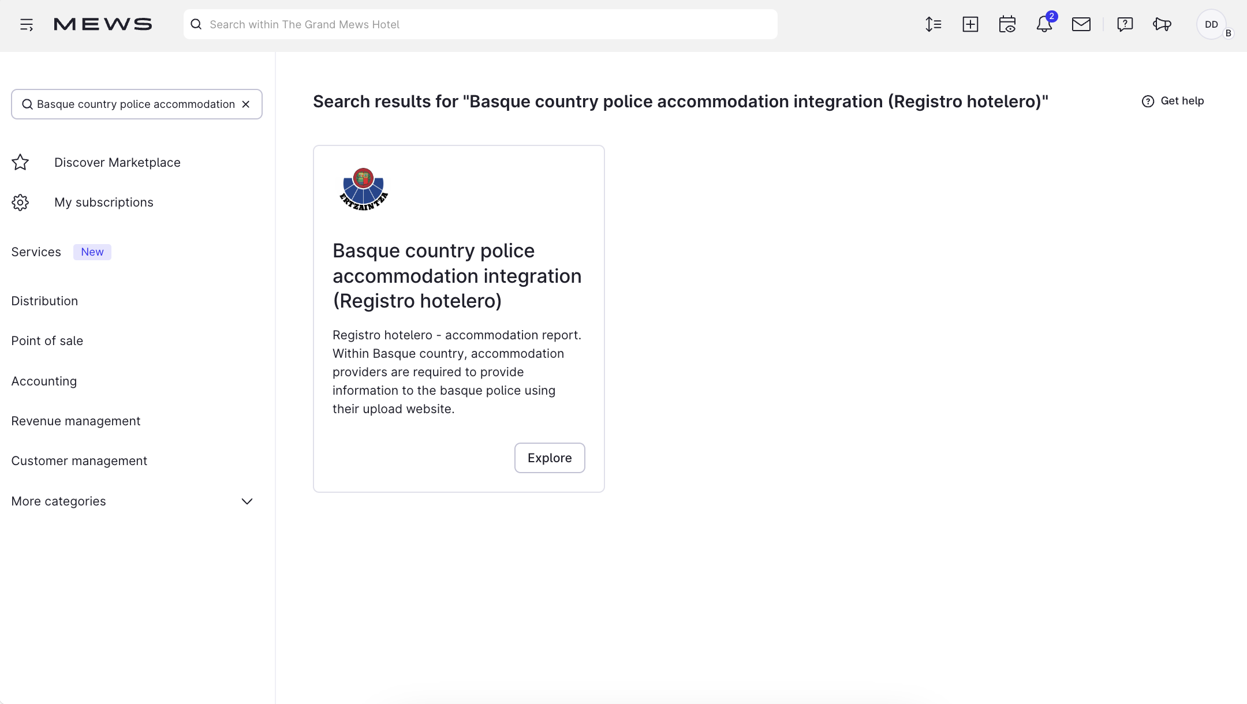
Task: Select the Customer management category
Action: tap(79, 460)
